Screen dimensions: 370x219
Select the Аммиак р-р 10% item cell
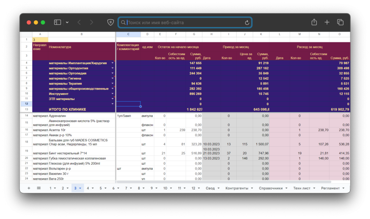pos(82,135)
